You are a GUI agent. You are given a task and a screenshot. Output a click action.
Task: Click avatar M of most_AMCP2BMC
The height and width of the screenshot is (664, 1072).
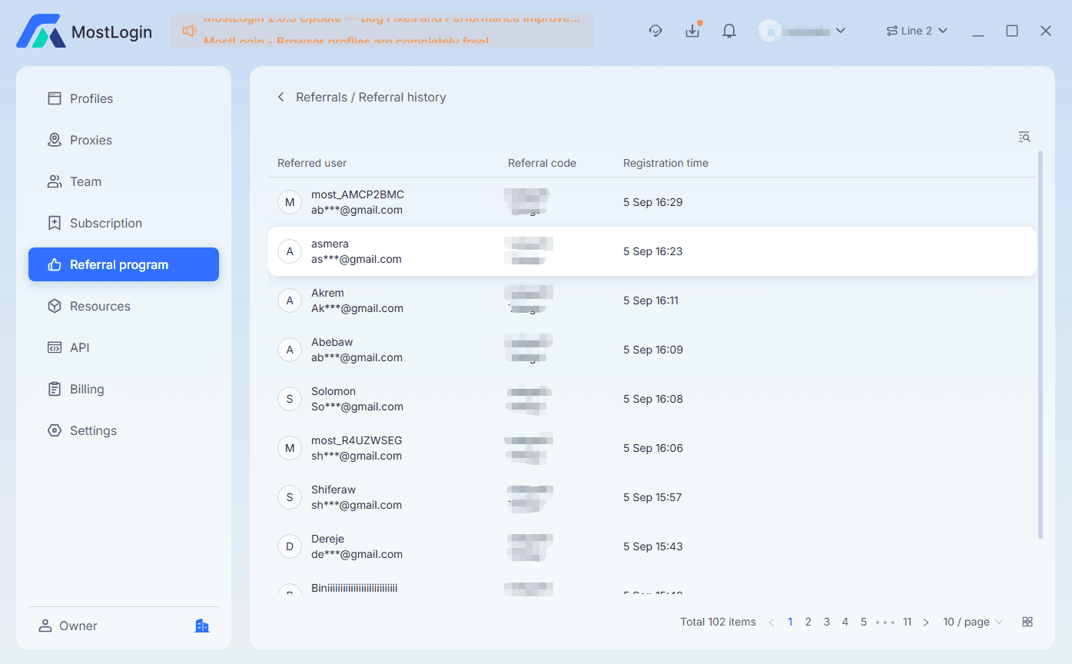pyautogui.click(x=290, y=202)
